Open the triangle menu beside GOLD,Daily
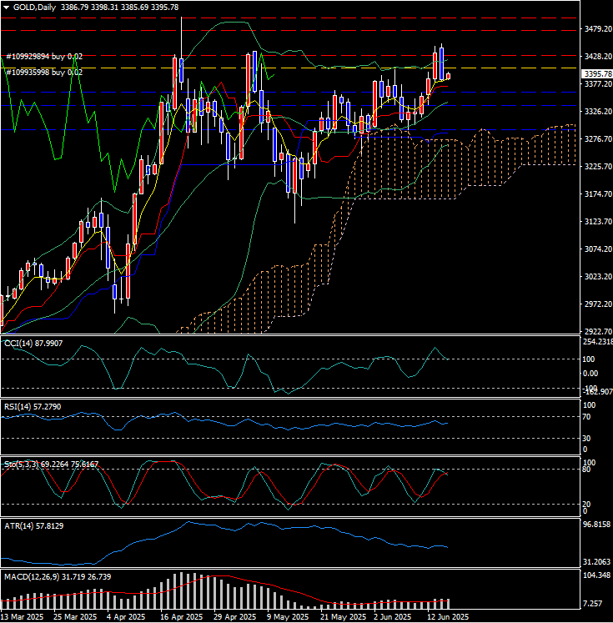This screenshot has width=613, height=623. [6, 8]
